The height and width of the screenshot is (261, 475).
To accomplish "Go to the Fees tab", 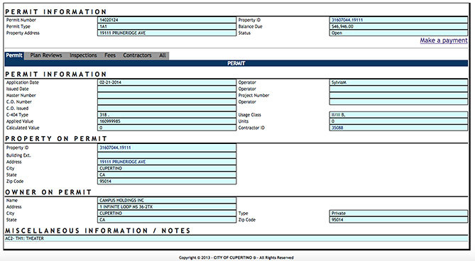I will coord(110,55).
